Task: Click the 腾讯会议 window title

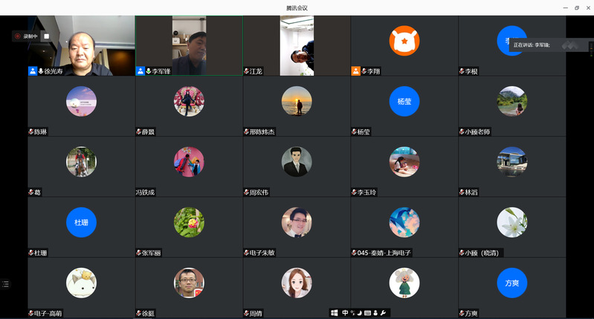Action: click(x=297, y=7)
